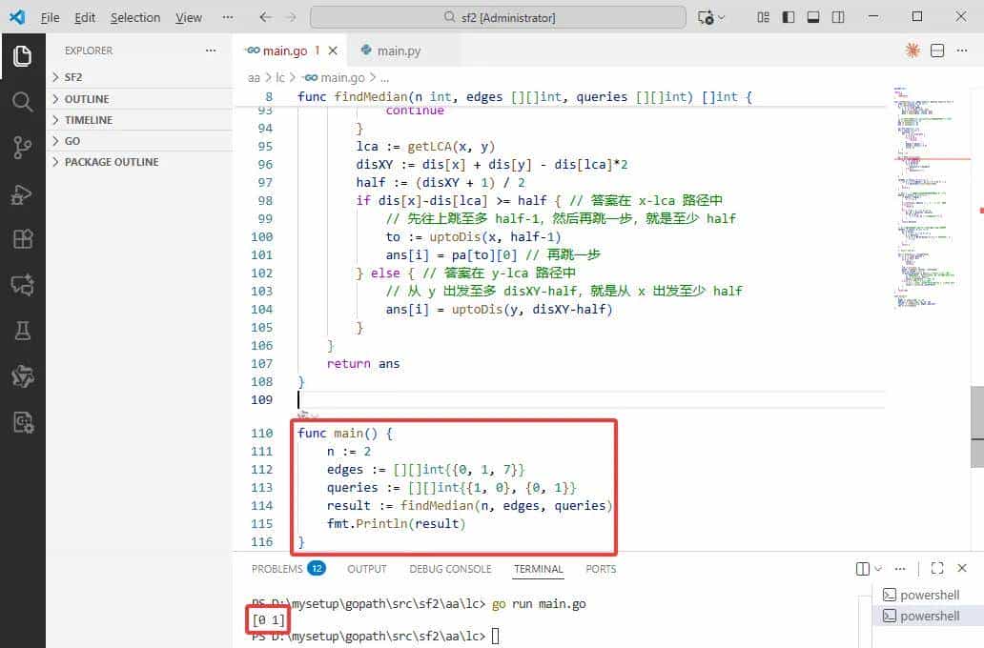Expand the PACKAGE OUTLINE section

[x=111, y=162]
